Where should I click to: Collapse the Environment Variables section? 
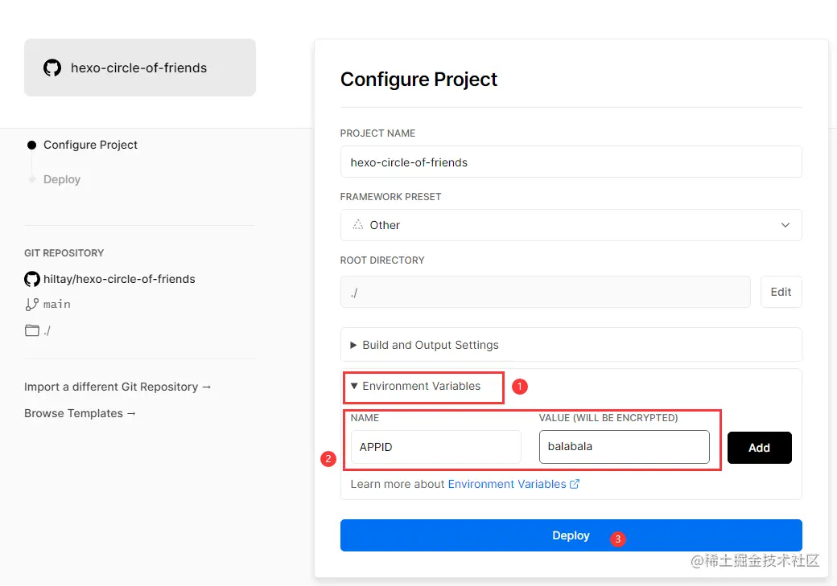(x=421, y=387)
